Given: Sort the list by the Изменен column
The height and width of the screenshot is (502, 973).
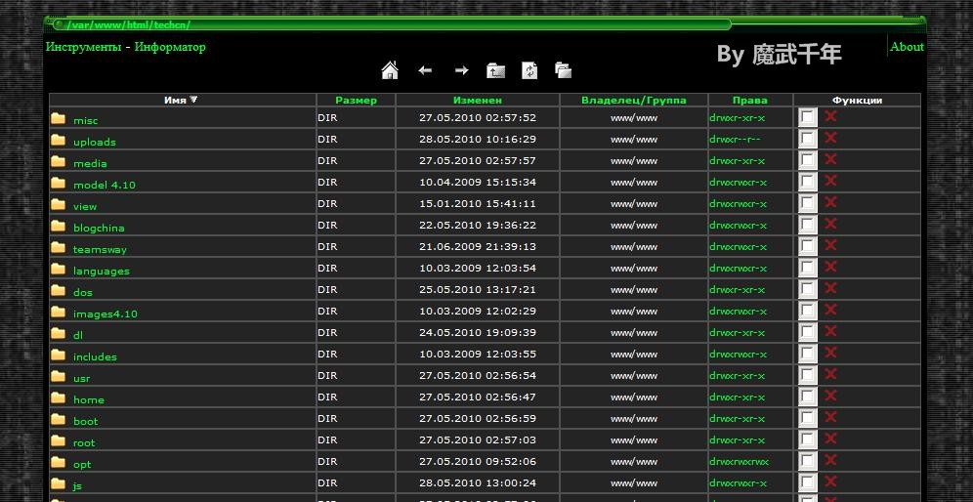Looking at the screenshot, I should tap(477, 100).
